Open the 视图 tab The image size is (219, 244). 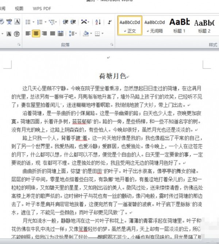[19, 8]
